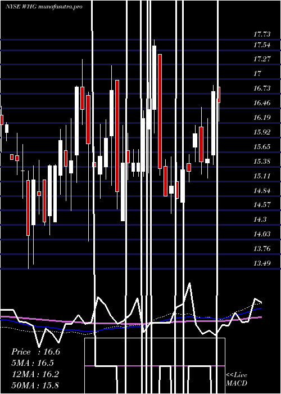Click the 13.49 price axis label
This screenshot has width=281, height=394.
coord(262,263)
